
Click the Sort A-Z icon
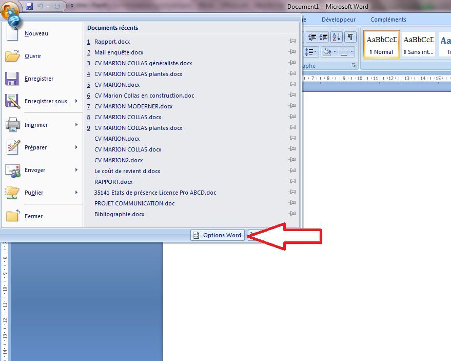tap(337, 36)
